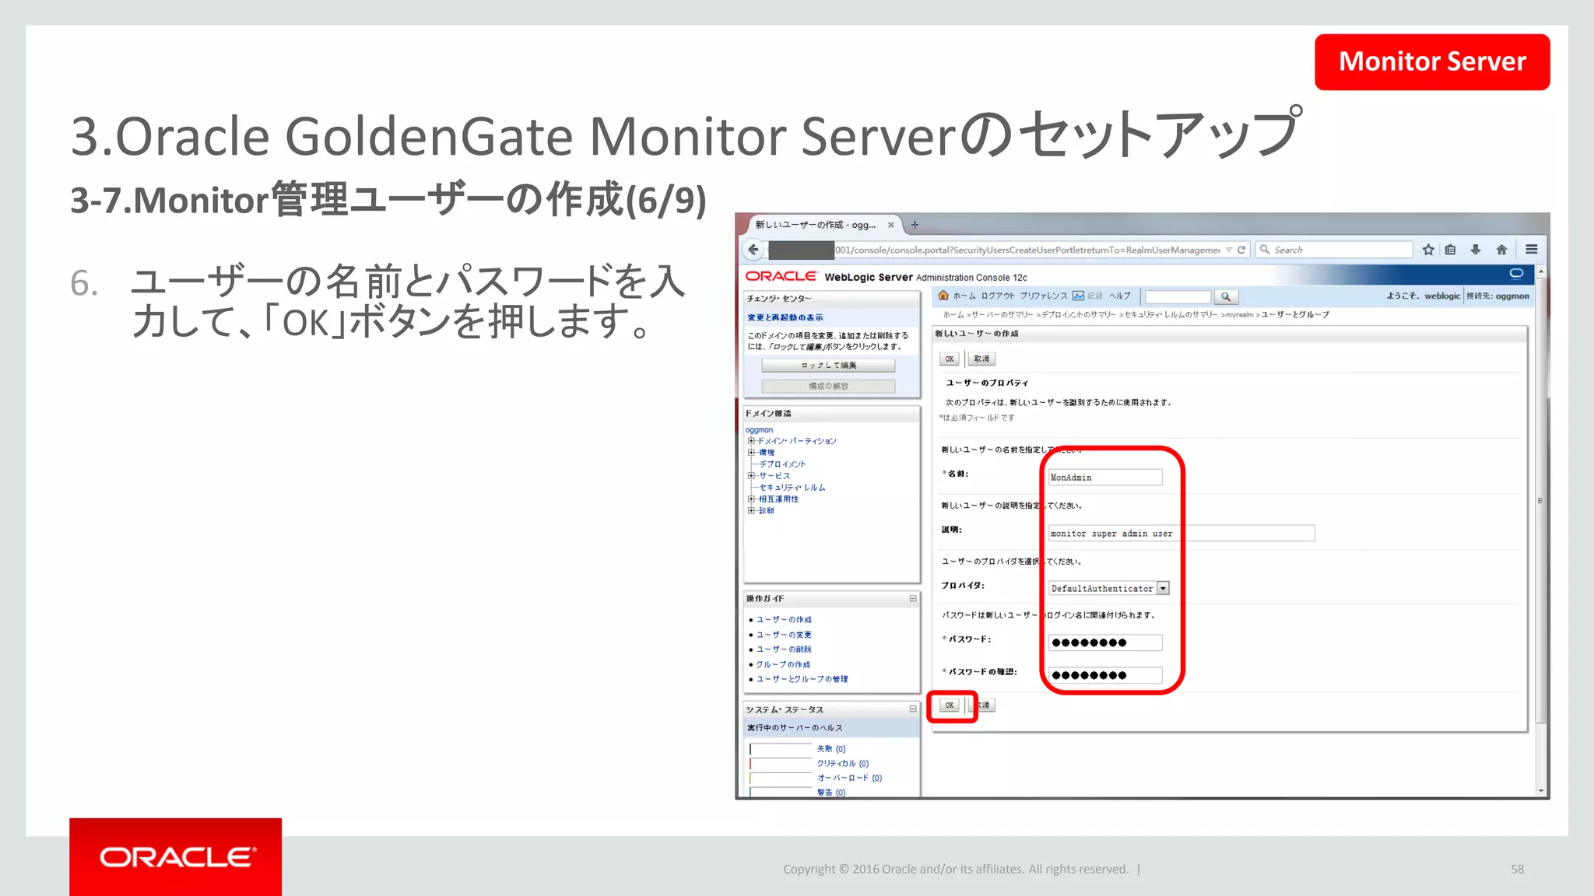Open ヘルプ in the toolbar

[x=1120, y=296]
